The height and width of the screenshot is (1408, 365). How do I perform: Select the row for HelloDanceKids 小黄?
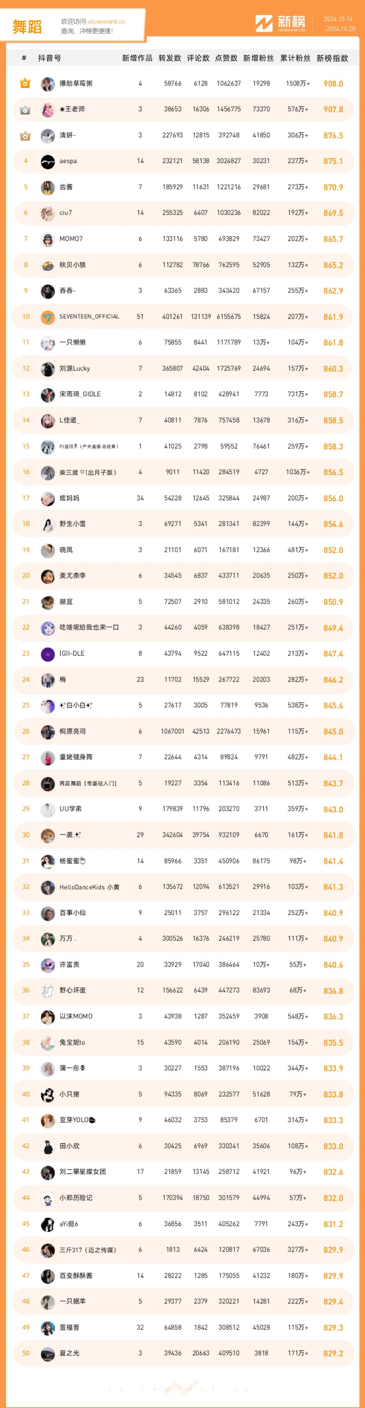click(x=183, y=886)
